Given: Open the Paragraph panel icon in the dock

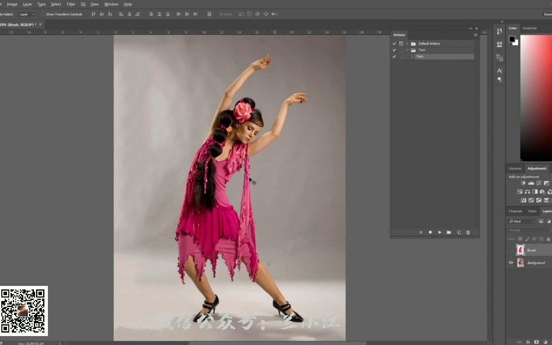Looking at the screenshot, I should [x=500, y=80].
